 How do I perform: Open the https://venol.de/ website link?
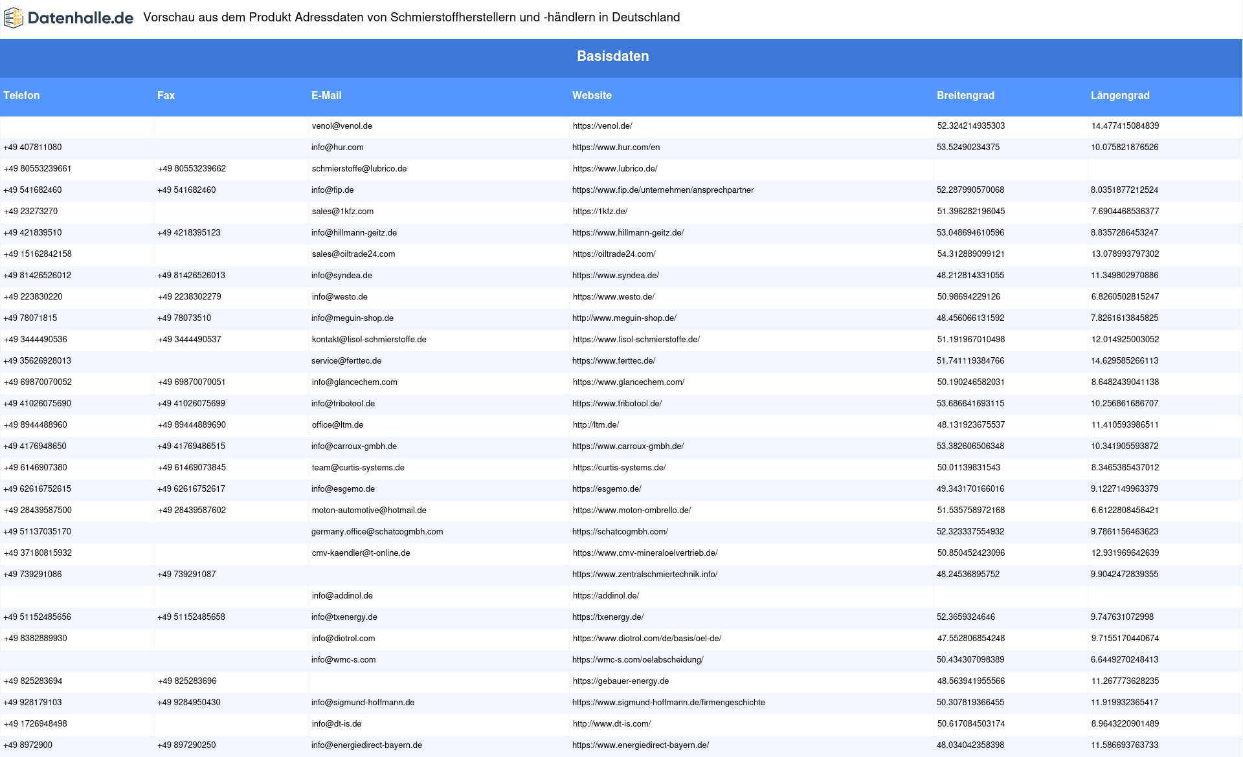point(603,126)
